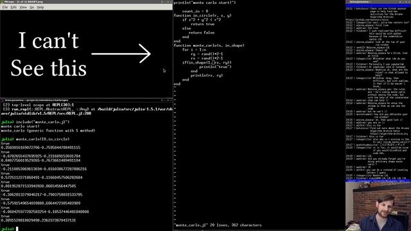Click the "println(rx, ry)" line
The width and height of the screenshot is (411, 231).
[x=207, y=76]
